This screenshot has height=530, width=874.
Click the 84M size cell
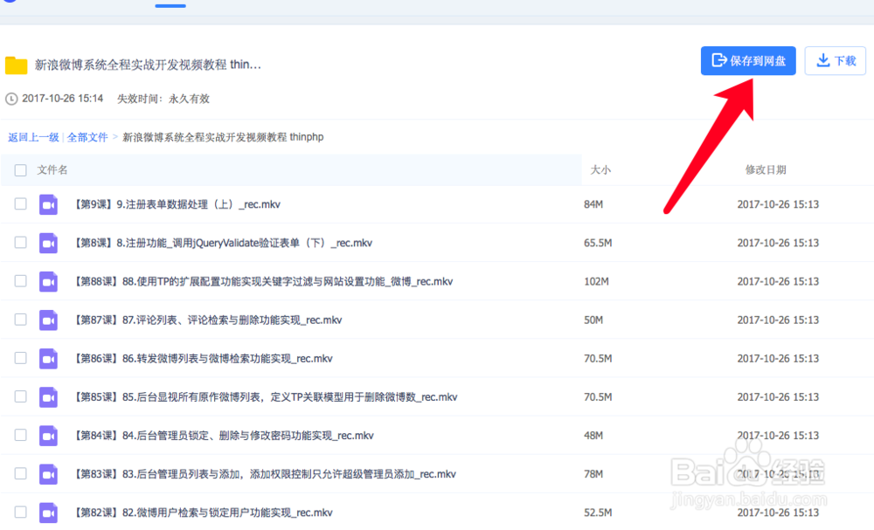tap(593, 204)
